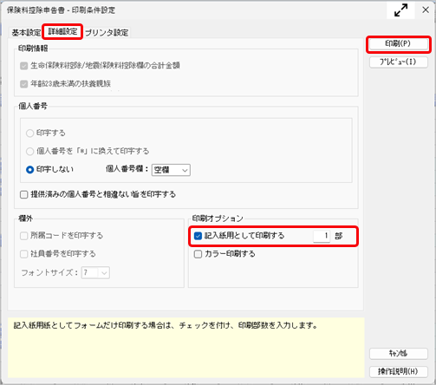Toggle 年齢23歳未満の扶養親族 checkbox

[x=23, y=84]
